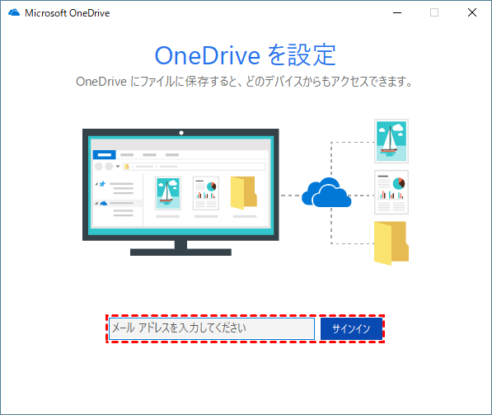The width and height of the screenshot is (492, 415).
Task: Click the sailboat thumbnail inside the monitor
Action: (168, 193)
